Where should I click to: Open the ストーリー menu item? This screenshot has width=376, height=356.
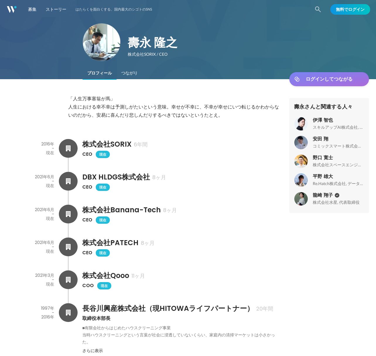tap(56, 9)
